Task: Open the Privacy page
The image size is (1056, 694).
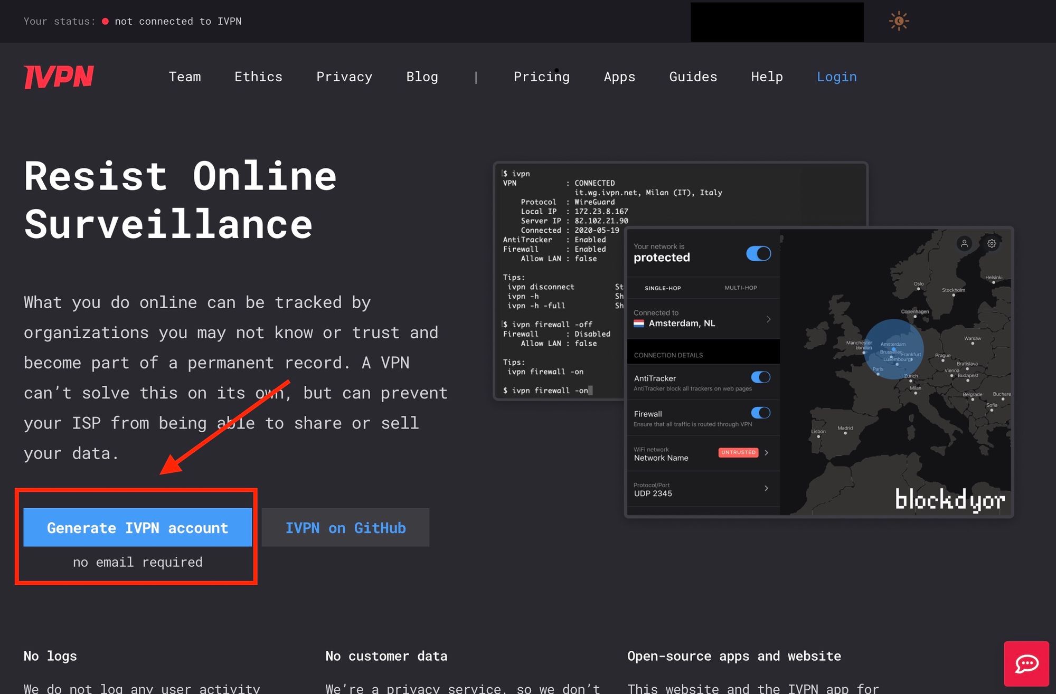Action: point(344,77)
